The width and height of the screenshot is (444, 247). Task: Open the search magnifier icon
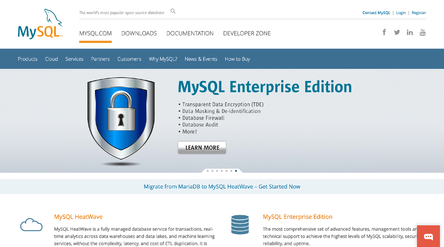click(x=173, y=11)
